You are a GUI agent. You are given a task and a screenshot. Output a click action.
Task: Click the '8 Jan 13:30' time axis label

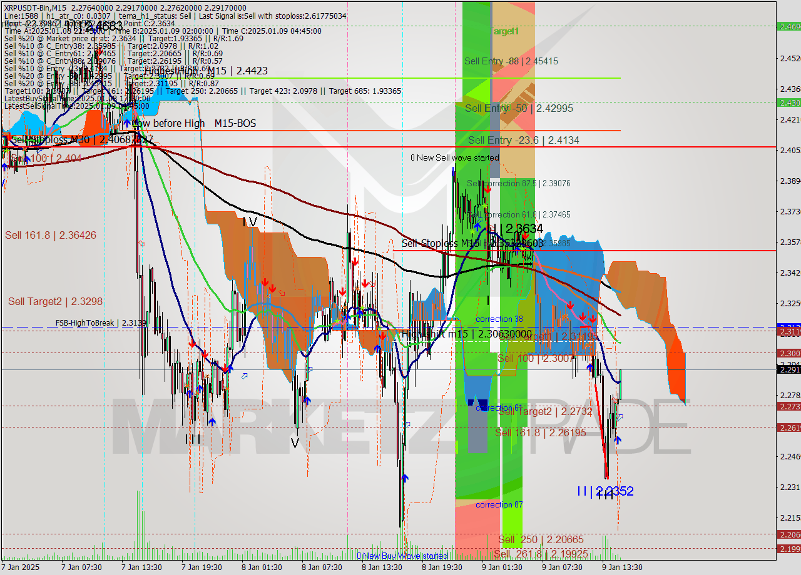click(x=382, y=567)
